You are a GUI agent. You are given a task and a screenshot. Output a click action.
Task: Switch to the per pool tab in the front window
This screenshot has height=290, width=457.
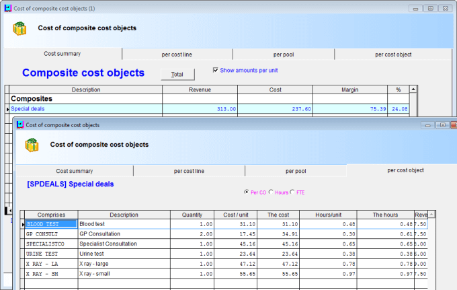pyautogui.click(x=296, y=171)
